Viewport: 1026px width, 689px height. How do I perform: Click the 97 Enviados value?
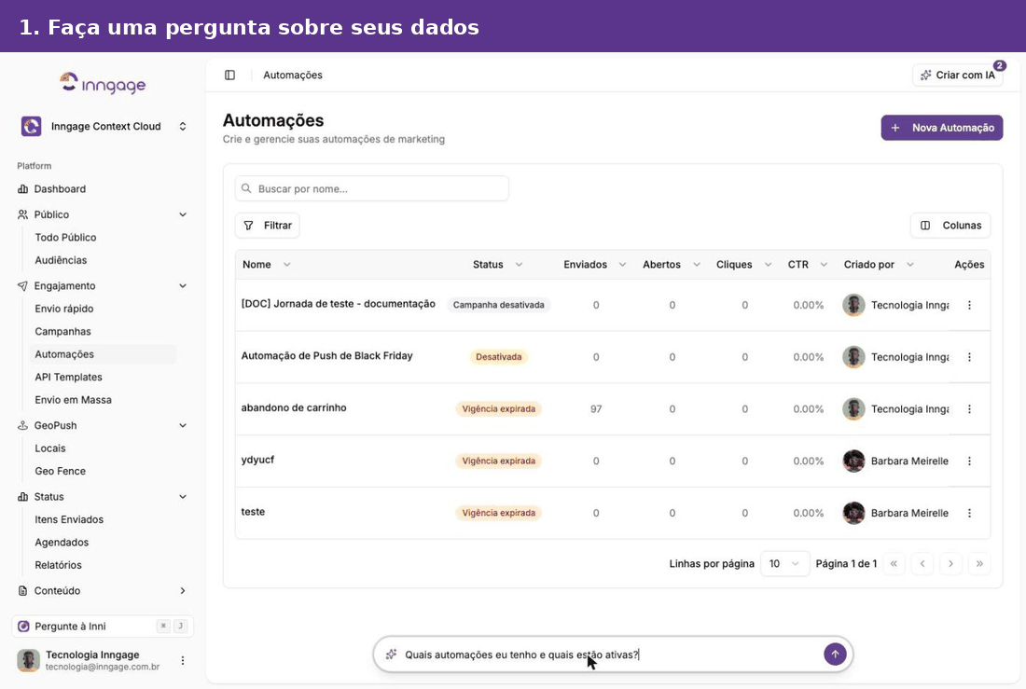tap(596, 409)
